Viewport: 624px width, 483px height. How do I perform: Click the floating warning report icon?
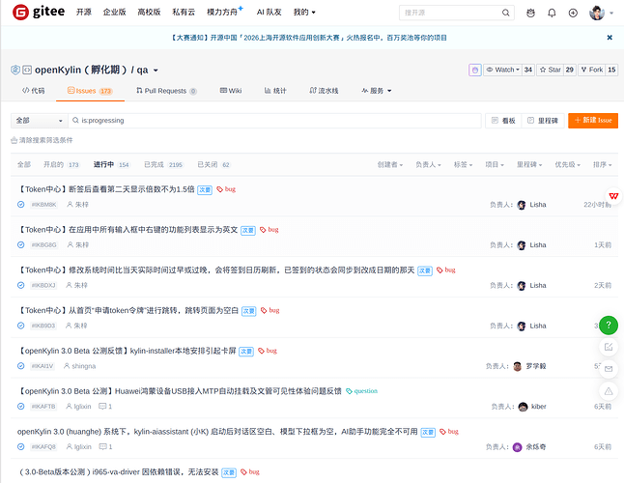tap(609, 391)
